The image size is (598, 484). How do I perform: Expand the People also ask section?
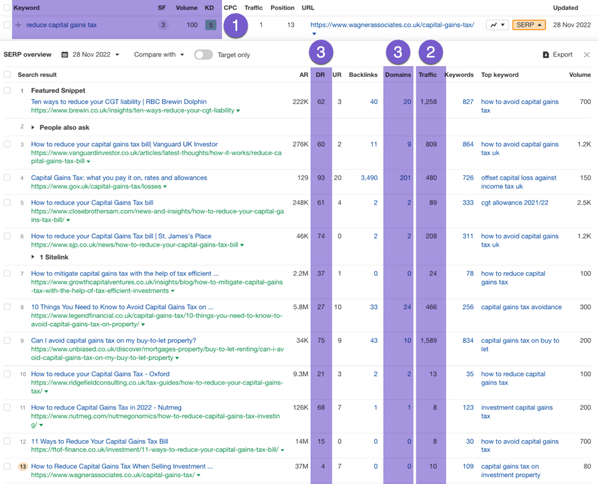coord(33,127)
